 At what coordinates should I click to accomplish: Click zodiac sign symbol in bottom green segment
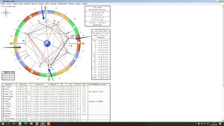click(48, 75)
